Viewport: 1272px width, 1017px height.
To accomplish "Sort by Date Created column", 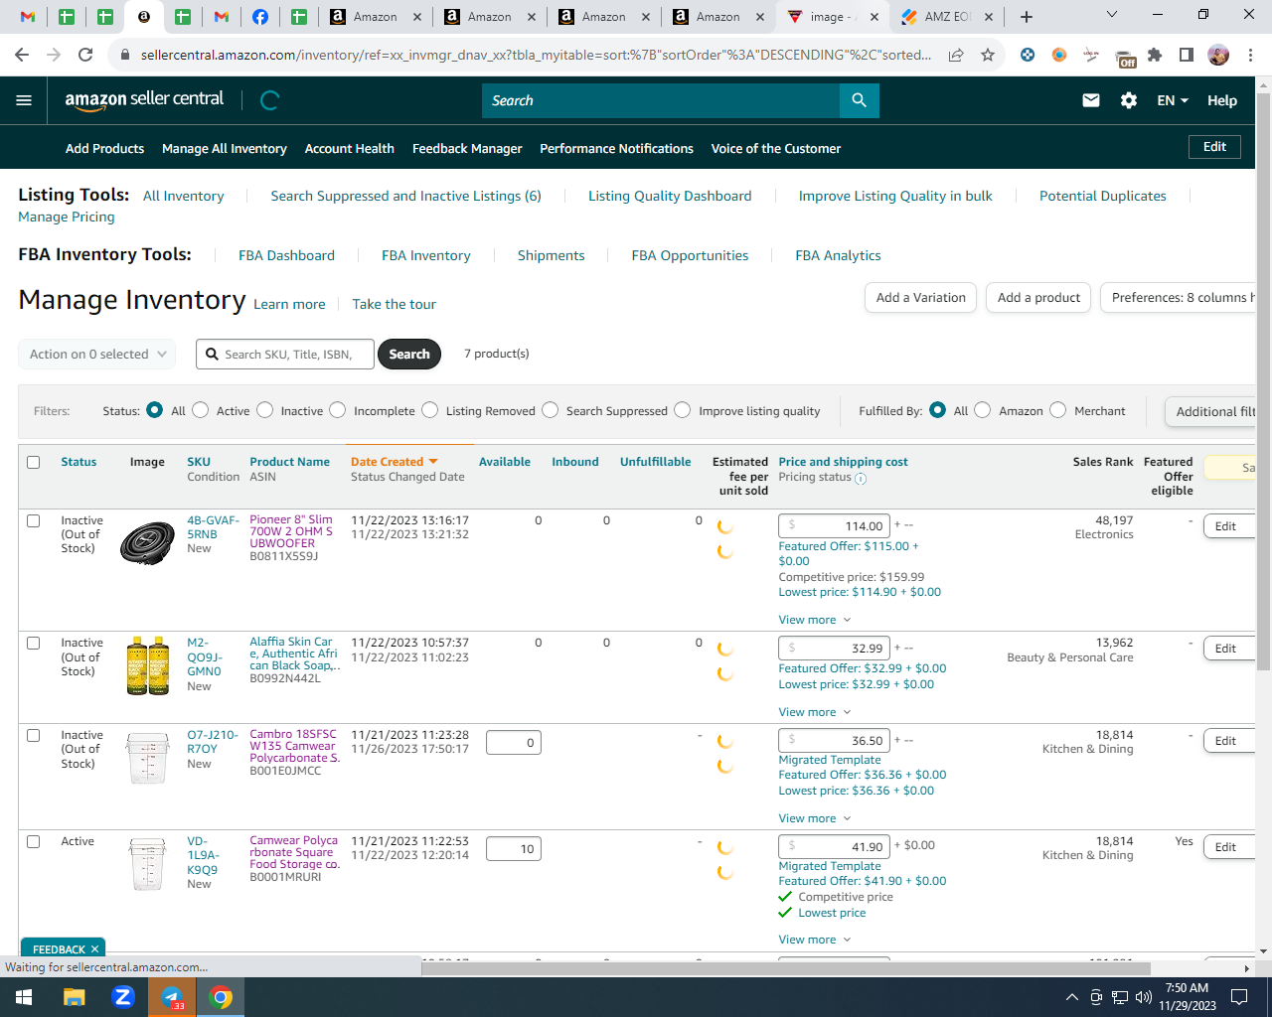I will (x=394, y=462).
